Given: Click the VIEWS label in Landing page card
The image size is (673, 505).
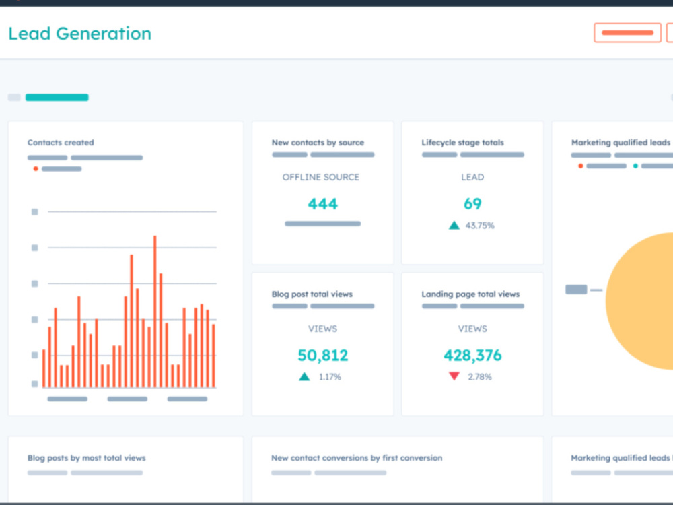Looking at the screenshot, I should (x=472, y=329).
